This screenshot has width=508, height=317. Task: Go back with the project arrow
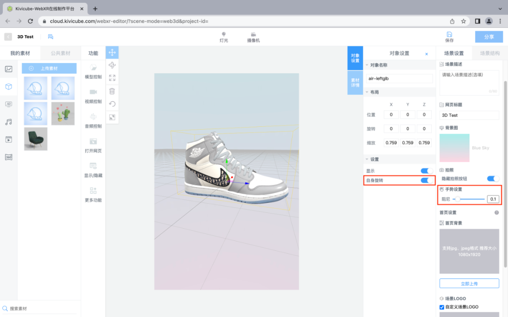8,37
